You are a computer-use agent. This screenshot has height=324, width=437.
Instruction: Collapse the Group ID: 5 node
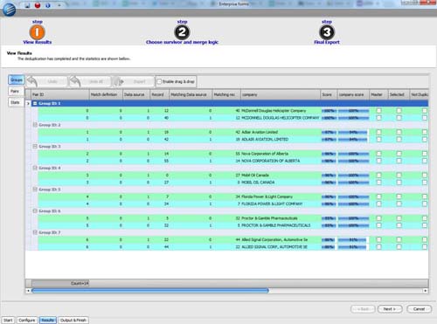[x=35, y=190]
